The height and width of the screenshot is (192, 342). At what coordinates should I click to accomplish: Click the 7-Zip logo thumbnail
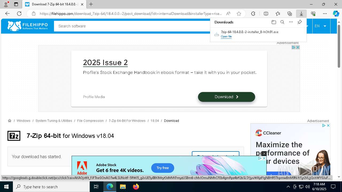[14, 136]
